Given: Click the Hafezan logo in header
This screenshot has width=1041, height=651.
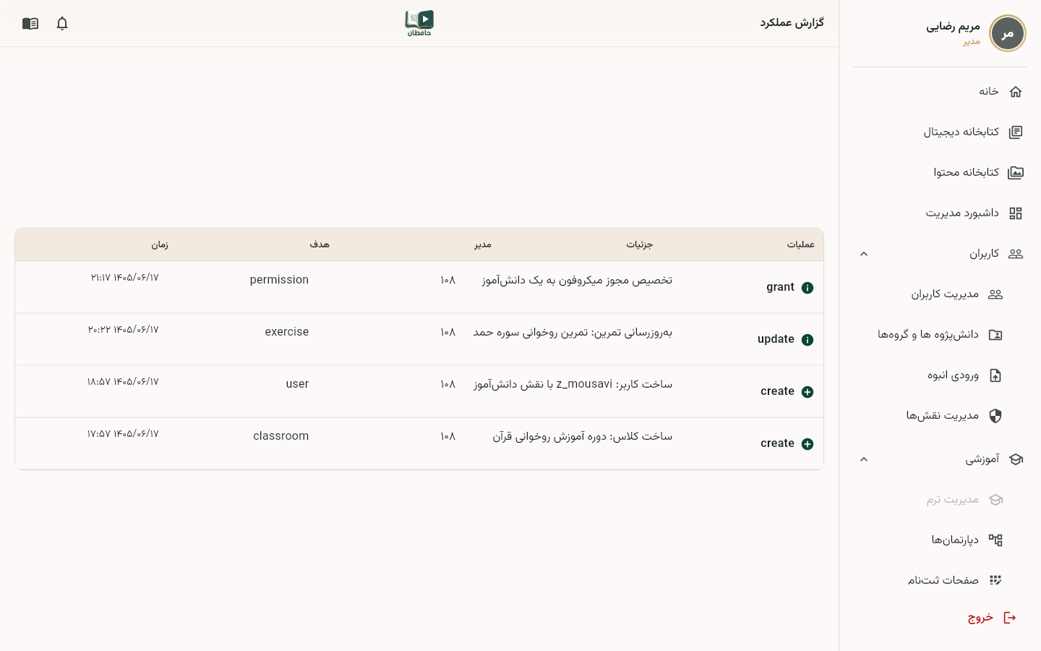Looking at the screenshot, I should [x=419, y=23].
